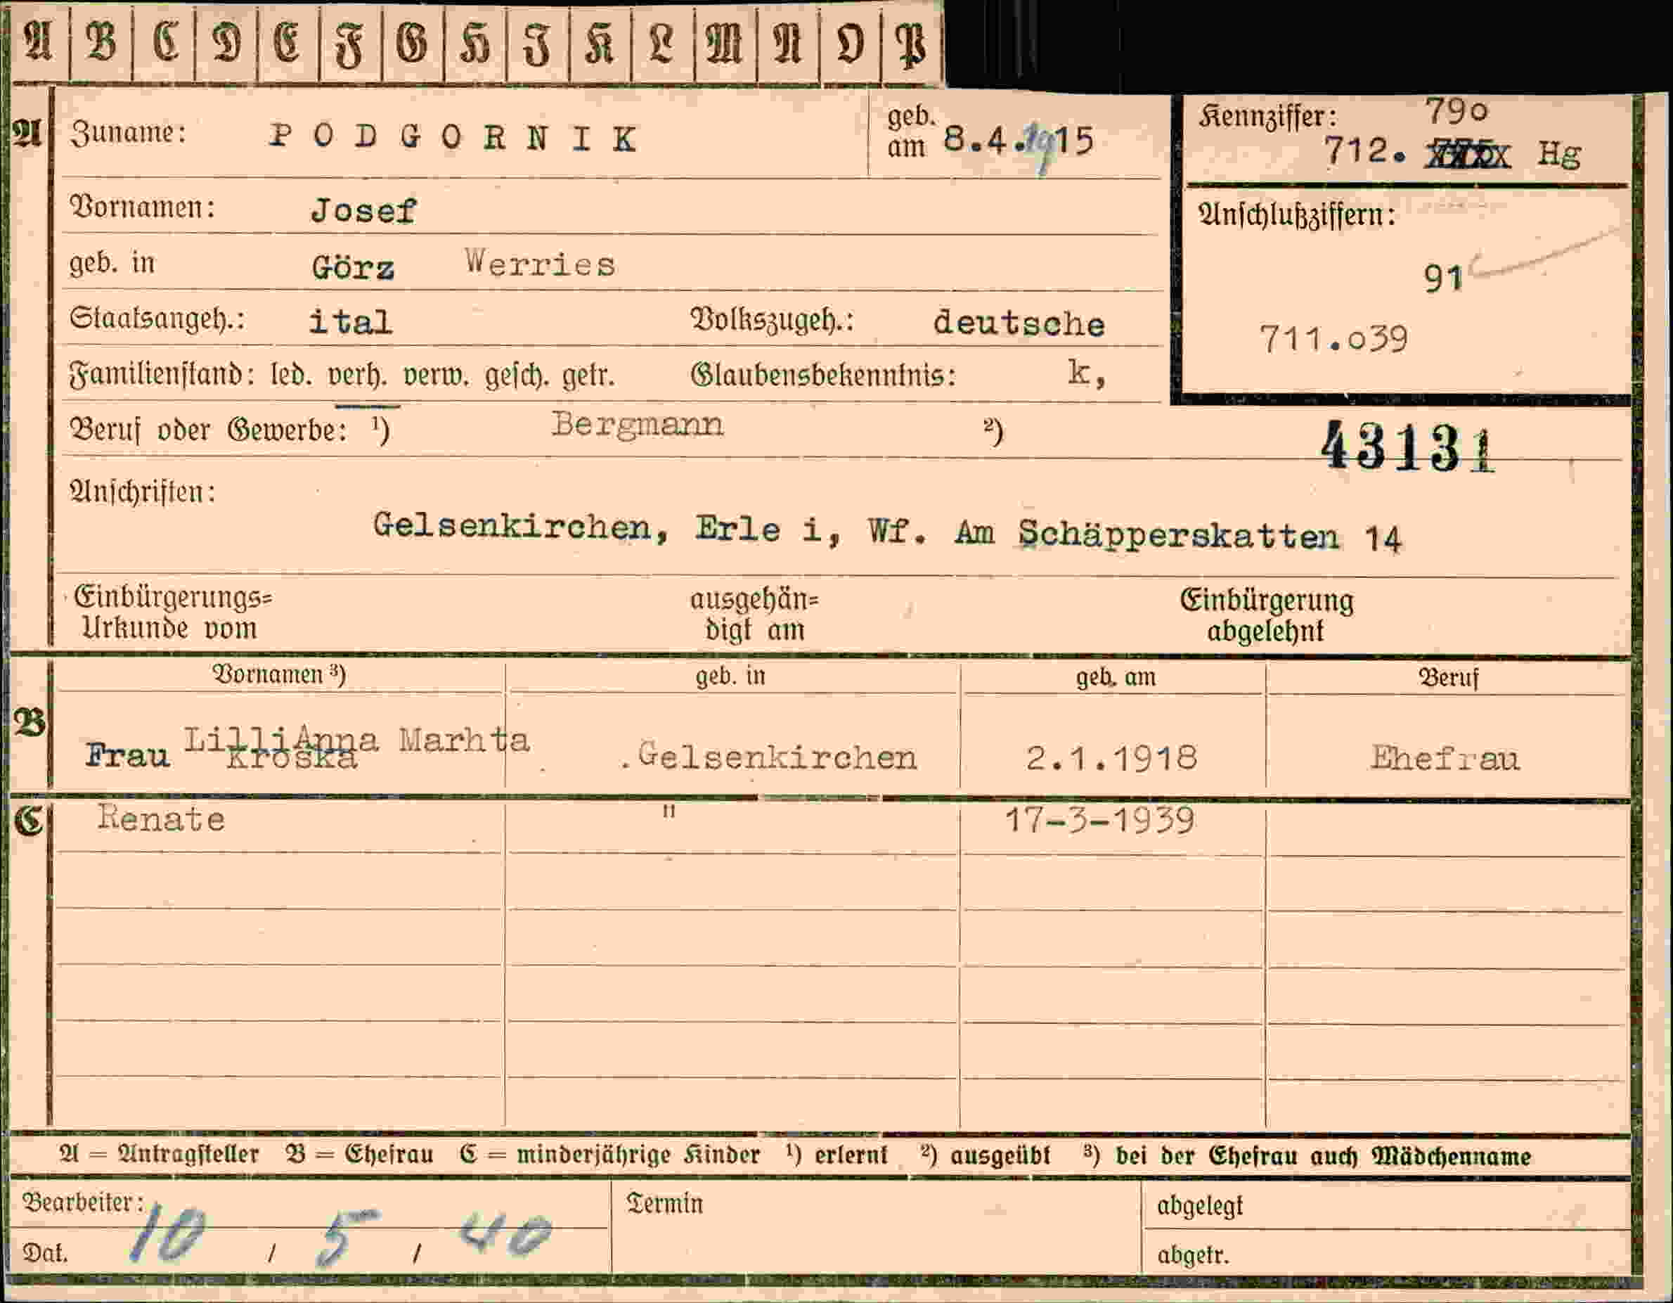Viewport: 1673px width, 1303px height.
Task: Click 'ausgehändigt am' label
Action: pos(754,614)
